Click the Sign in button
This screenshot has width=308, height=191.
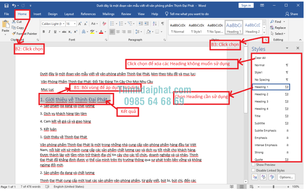click(x=246, y=6)
